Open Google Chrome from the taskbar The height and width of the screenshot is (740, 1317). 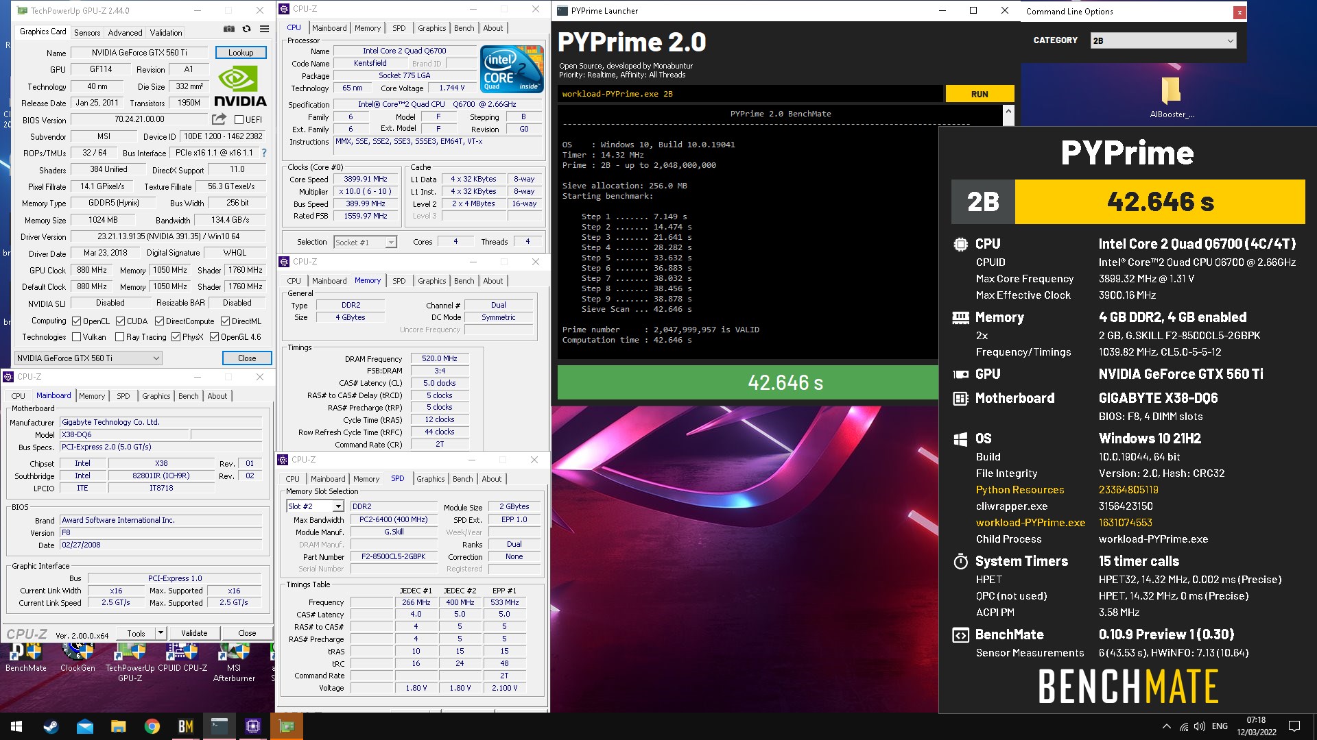[152, 726]
